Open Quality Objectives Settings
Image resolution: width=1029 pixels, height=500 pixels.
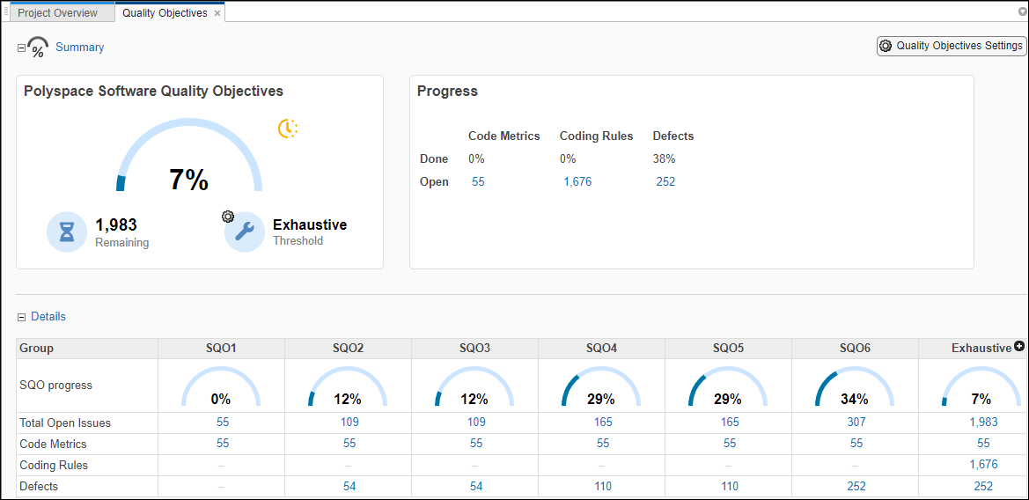click(x=952, y=46)
